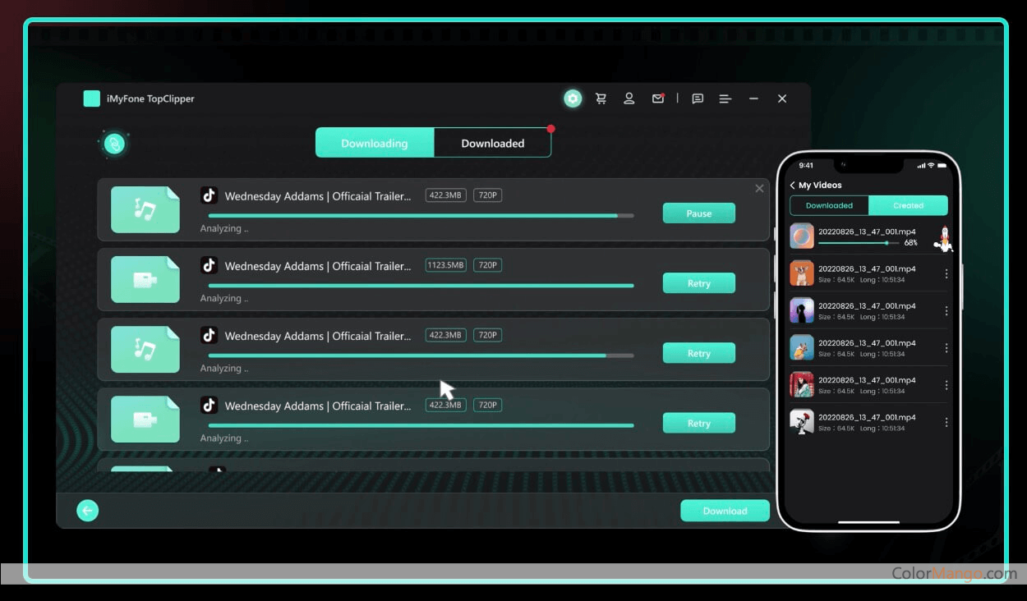Screen dimensions: 1027x601
Task: Open three-dot menu for the dog-on-orange video
Action: [x=946, y=273]
